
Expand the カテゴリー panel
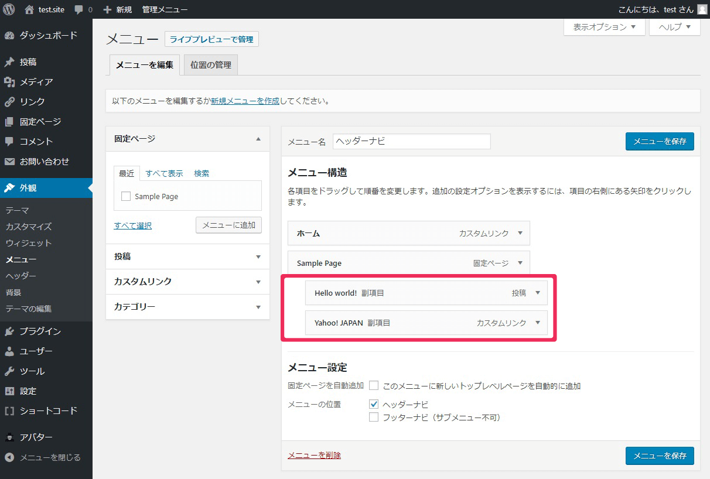187,307
